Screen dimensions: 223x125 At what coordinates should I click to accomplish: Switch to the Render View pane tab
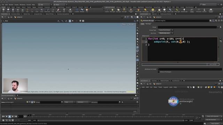pyautogui.click(x=27, y=14)
